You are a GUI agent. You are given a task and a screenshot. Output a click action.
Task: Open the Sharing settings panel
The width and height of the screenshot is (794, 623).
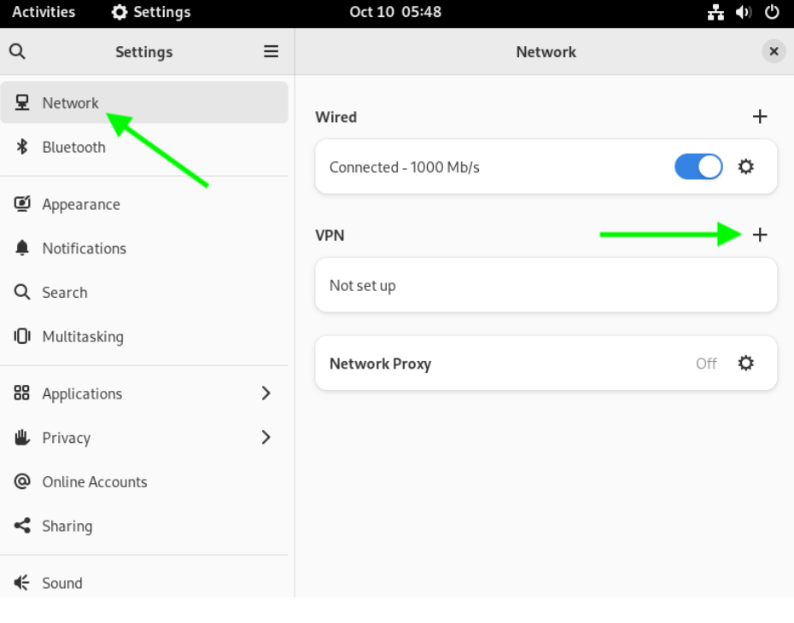[67, 527]
